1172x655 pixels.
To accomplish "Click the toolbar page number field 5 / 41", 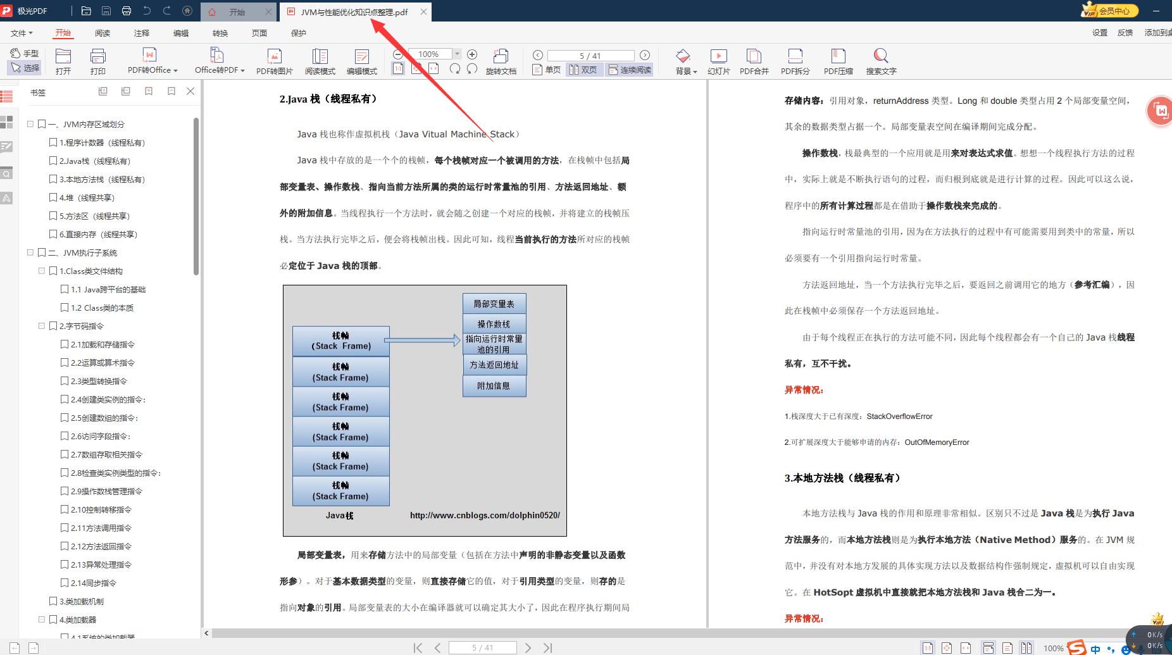I will pyautogui.click(x=590, y=56).
